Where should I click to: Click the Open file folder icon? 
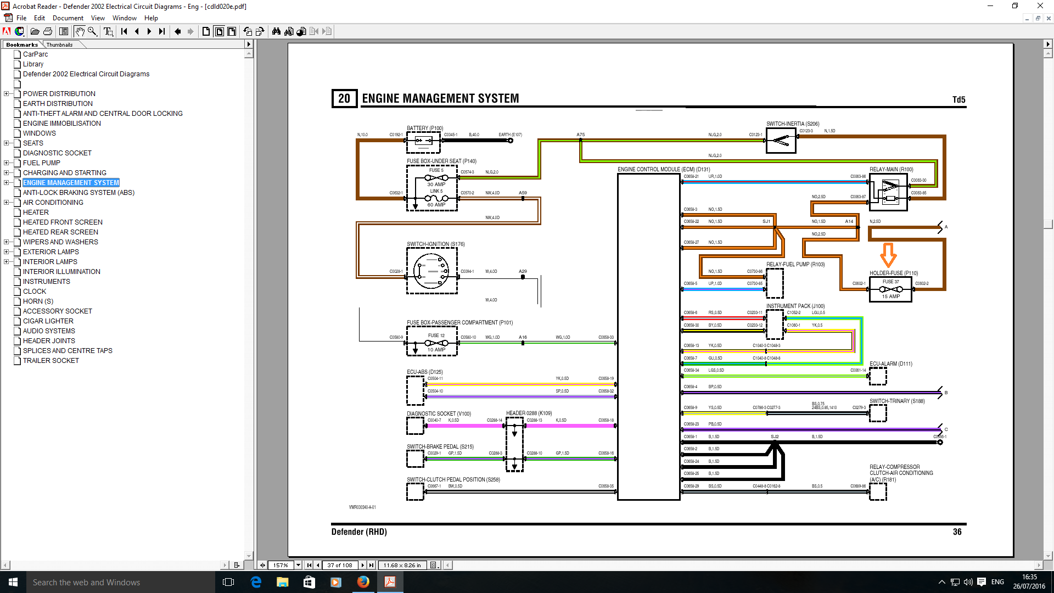point(35,31)
